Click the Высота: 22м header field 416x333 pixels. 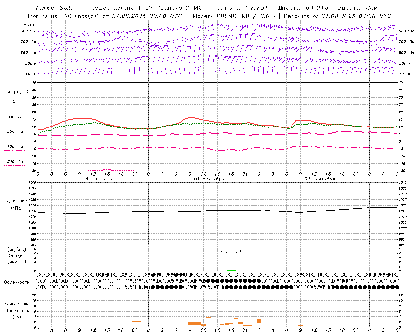pos(357,8)
